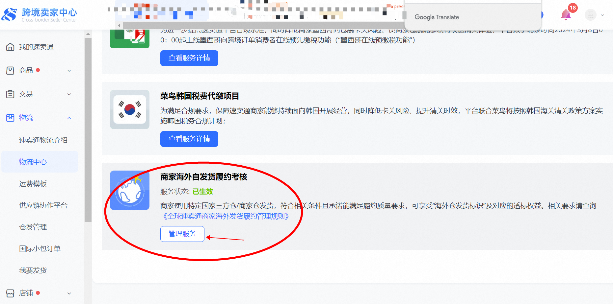Open 国际小包订单 submenu item
Viewport: 613px width, 304px height.
click(40, 249)
